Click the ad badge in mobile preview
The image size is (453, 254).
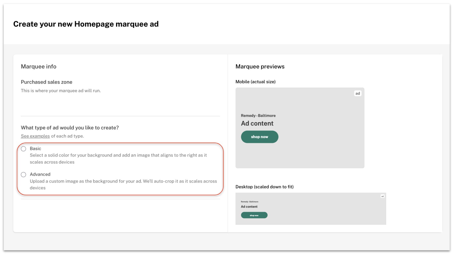(357, 93)
